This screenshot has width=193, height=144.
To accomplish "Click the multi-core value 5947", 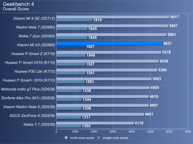I will (173, 26).
